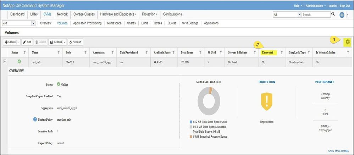
Task: Collapse the root_vs0 row details
Action: pos(5,62)
